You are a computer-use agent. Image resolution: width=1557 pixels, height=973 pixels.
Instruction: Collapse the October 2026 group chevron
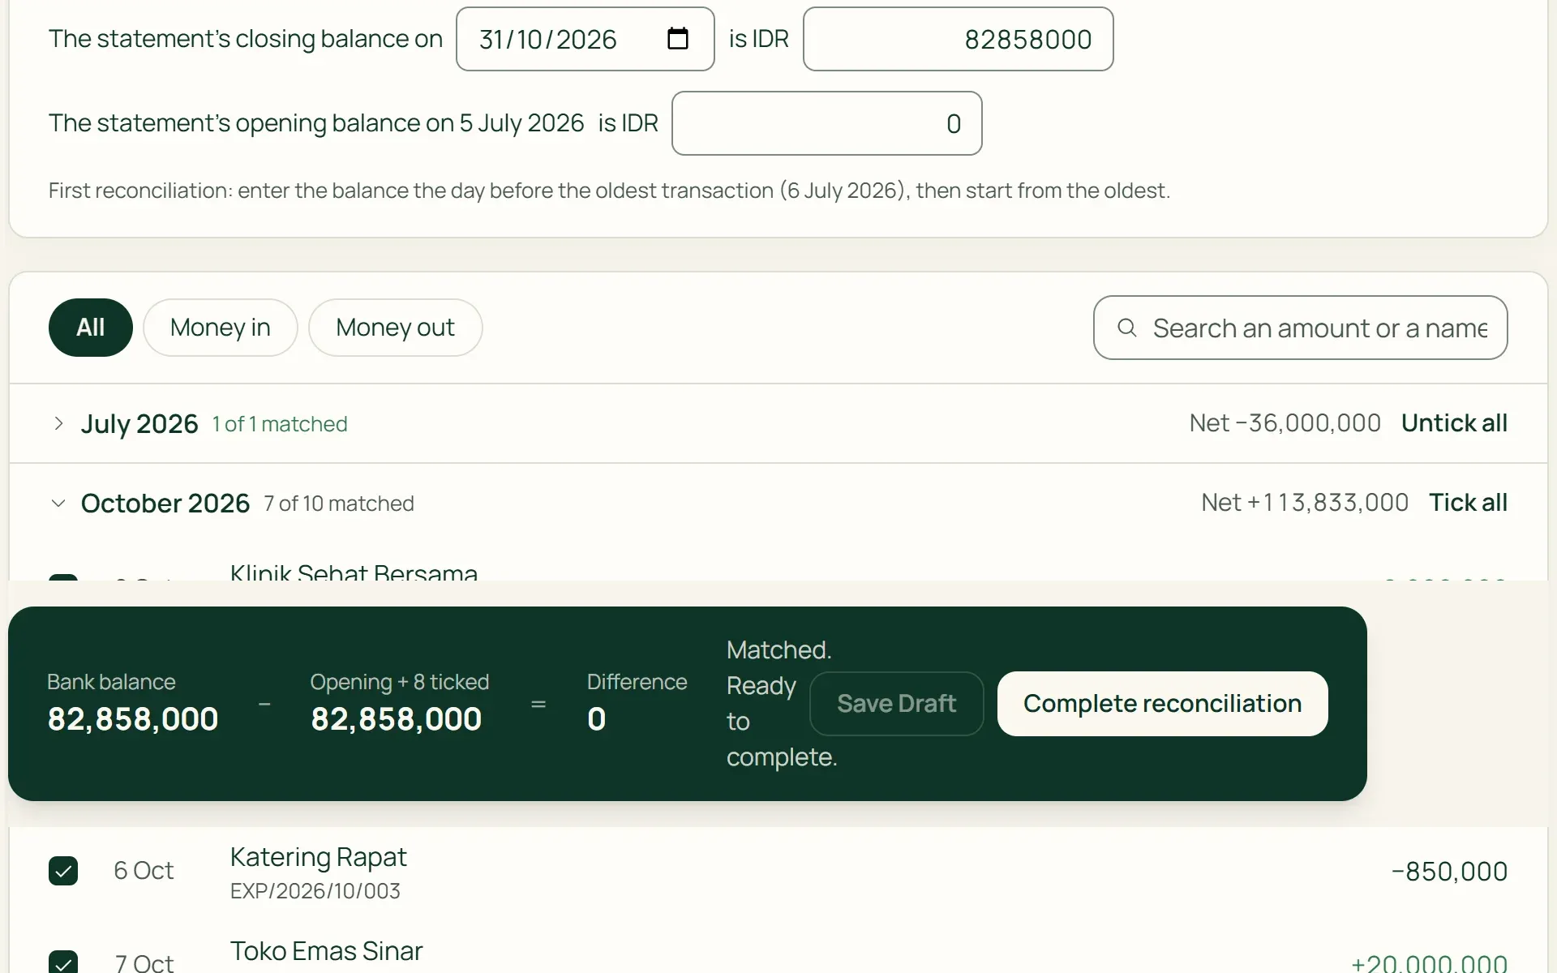(58, 503)
